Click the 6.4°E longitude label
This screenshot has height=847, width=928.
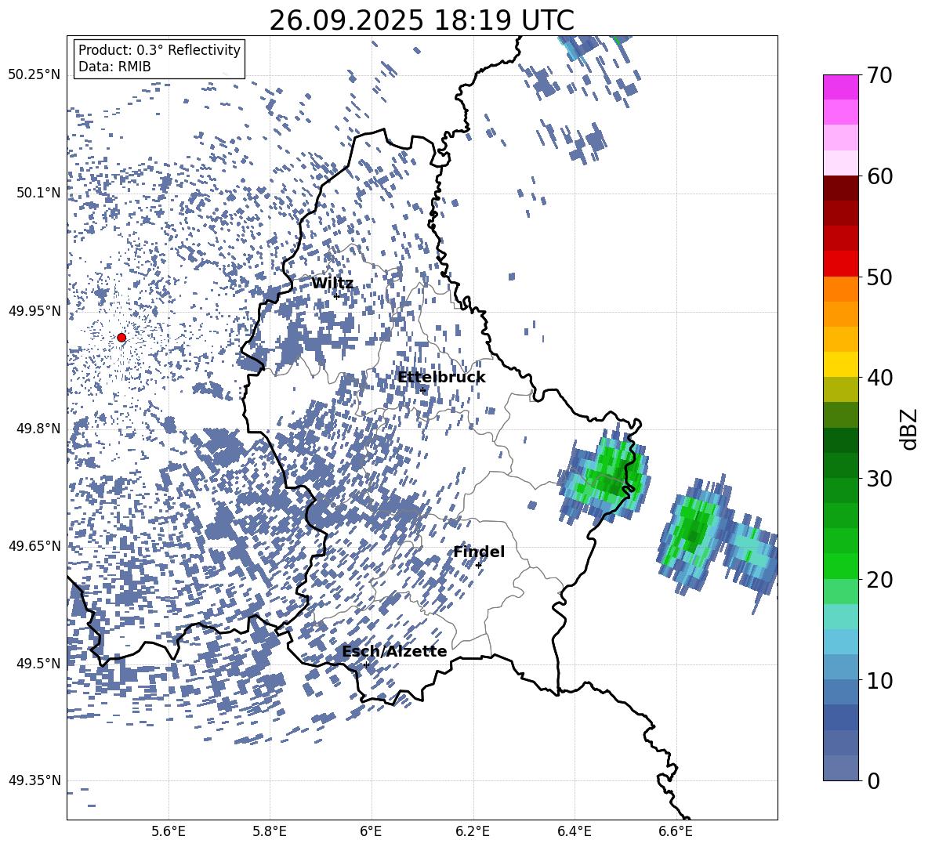(574, 831)
